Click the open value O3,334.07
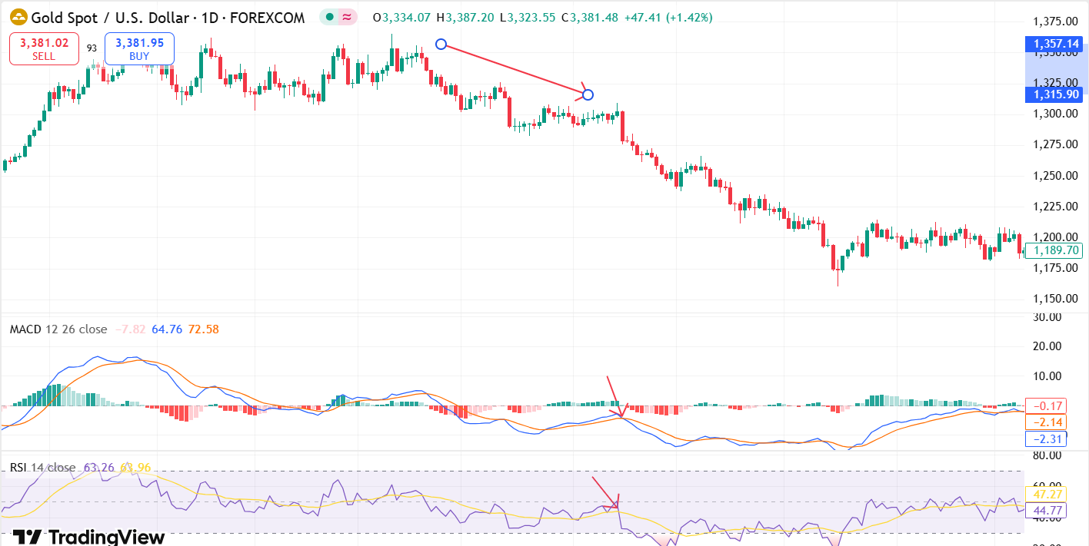 pos(401,17)
